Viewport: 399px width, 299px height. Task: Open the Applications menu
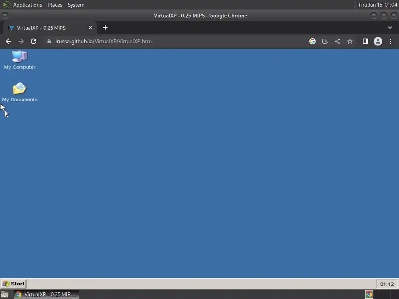click(28, 5)
